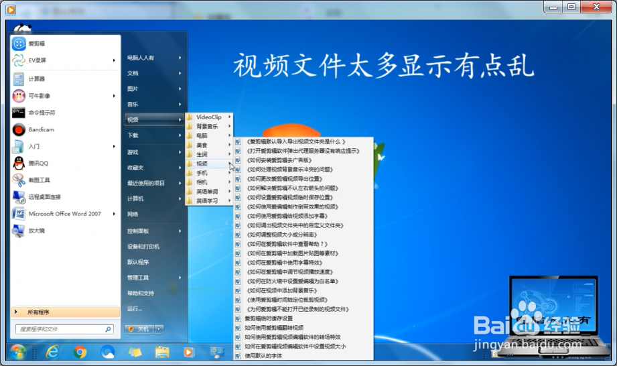The height and width of the screenshot is (366, 617).
Task: Click the 搜索程序和文件 search box
Action: [x=64, y=329]
